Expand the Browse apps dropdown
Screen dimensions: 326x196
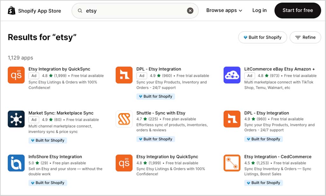224,10
